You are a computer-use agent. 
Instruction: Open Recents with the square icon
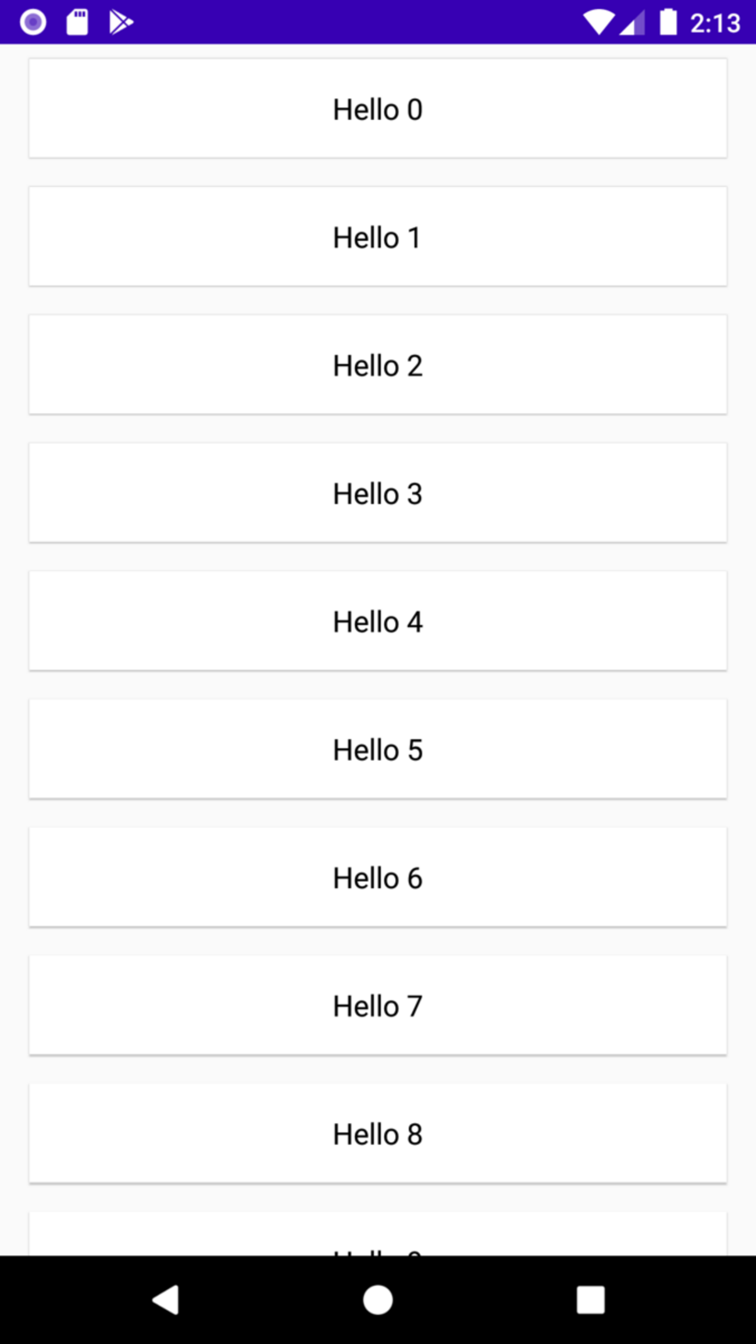(x=590, y=1300)
